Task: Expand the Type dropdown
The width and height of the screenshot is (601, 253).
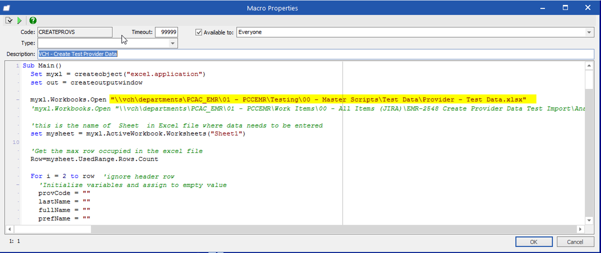Action: [x=173, y=43]
